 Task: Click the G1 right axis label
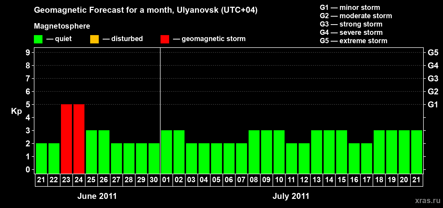click(x=433, y=105)
